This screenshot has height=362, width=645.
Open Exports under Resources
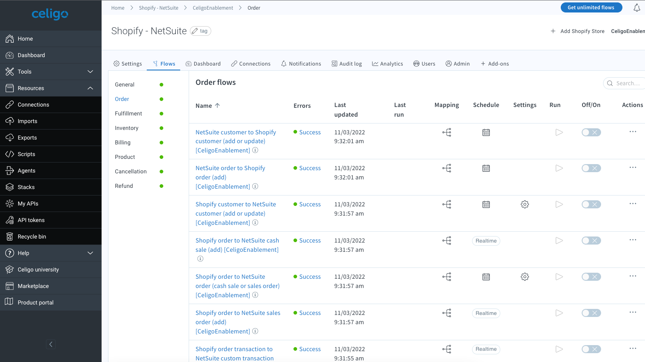pos(51,138)
